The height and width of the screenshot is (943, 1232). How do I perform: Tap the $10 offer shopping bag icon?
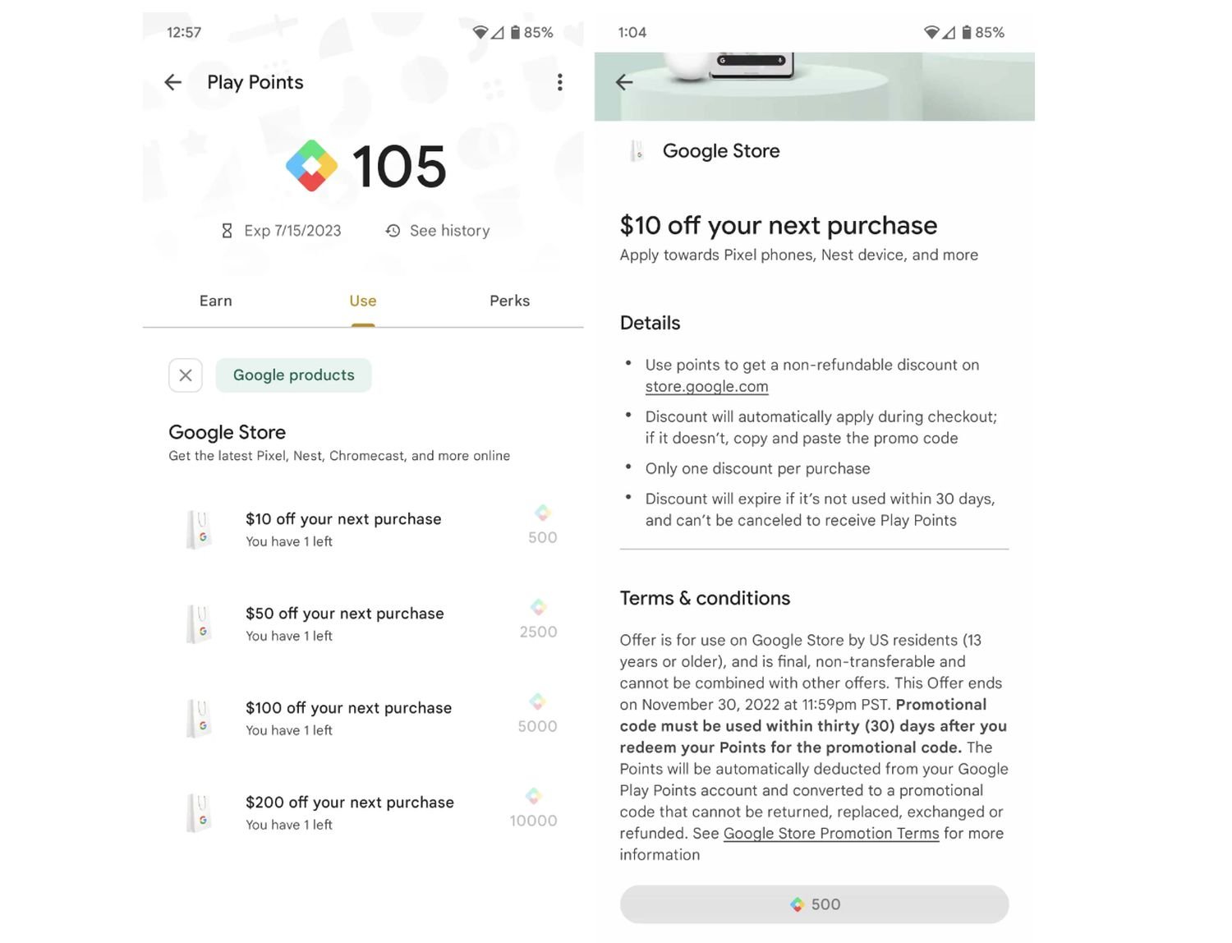coord(200,530)
